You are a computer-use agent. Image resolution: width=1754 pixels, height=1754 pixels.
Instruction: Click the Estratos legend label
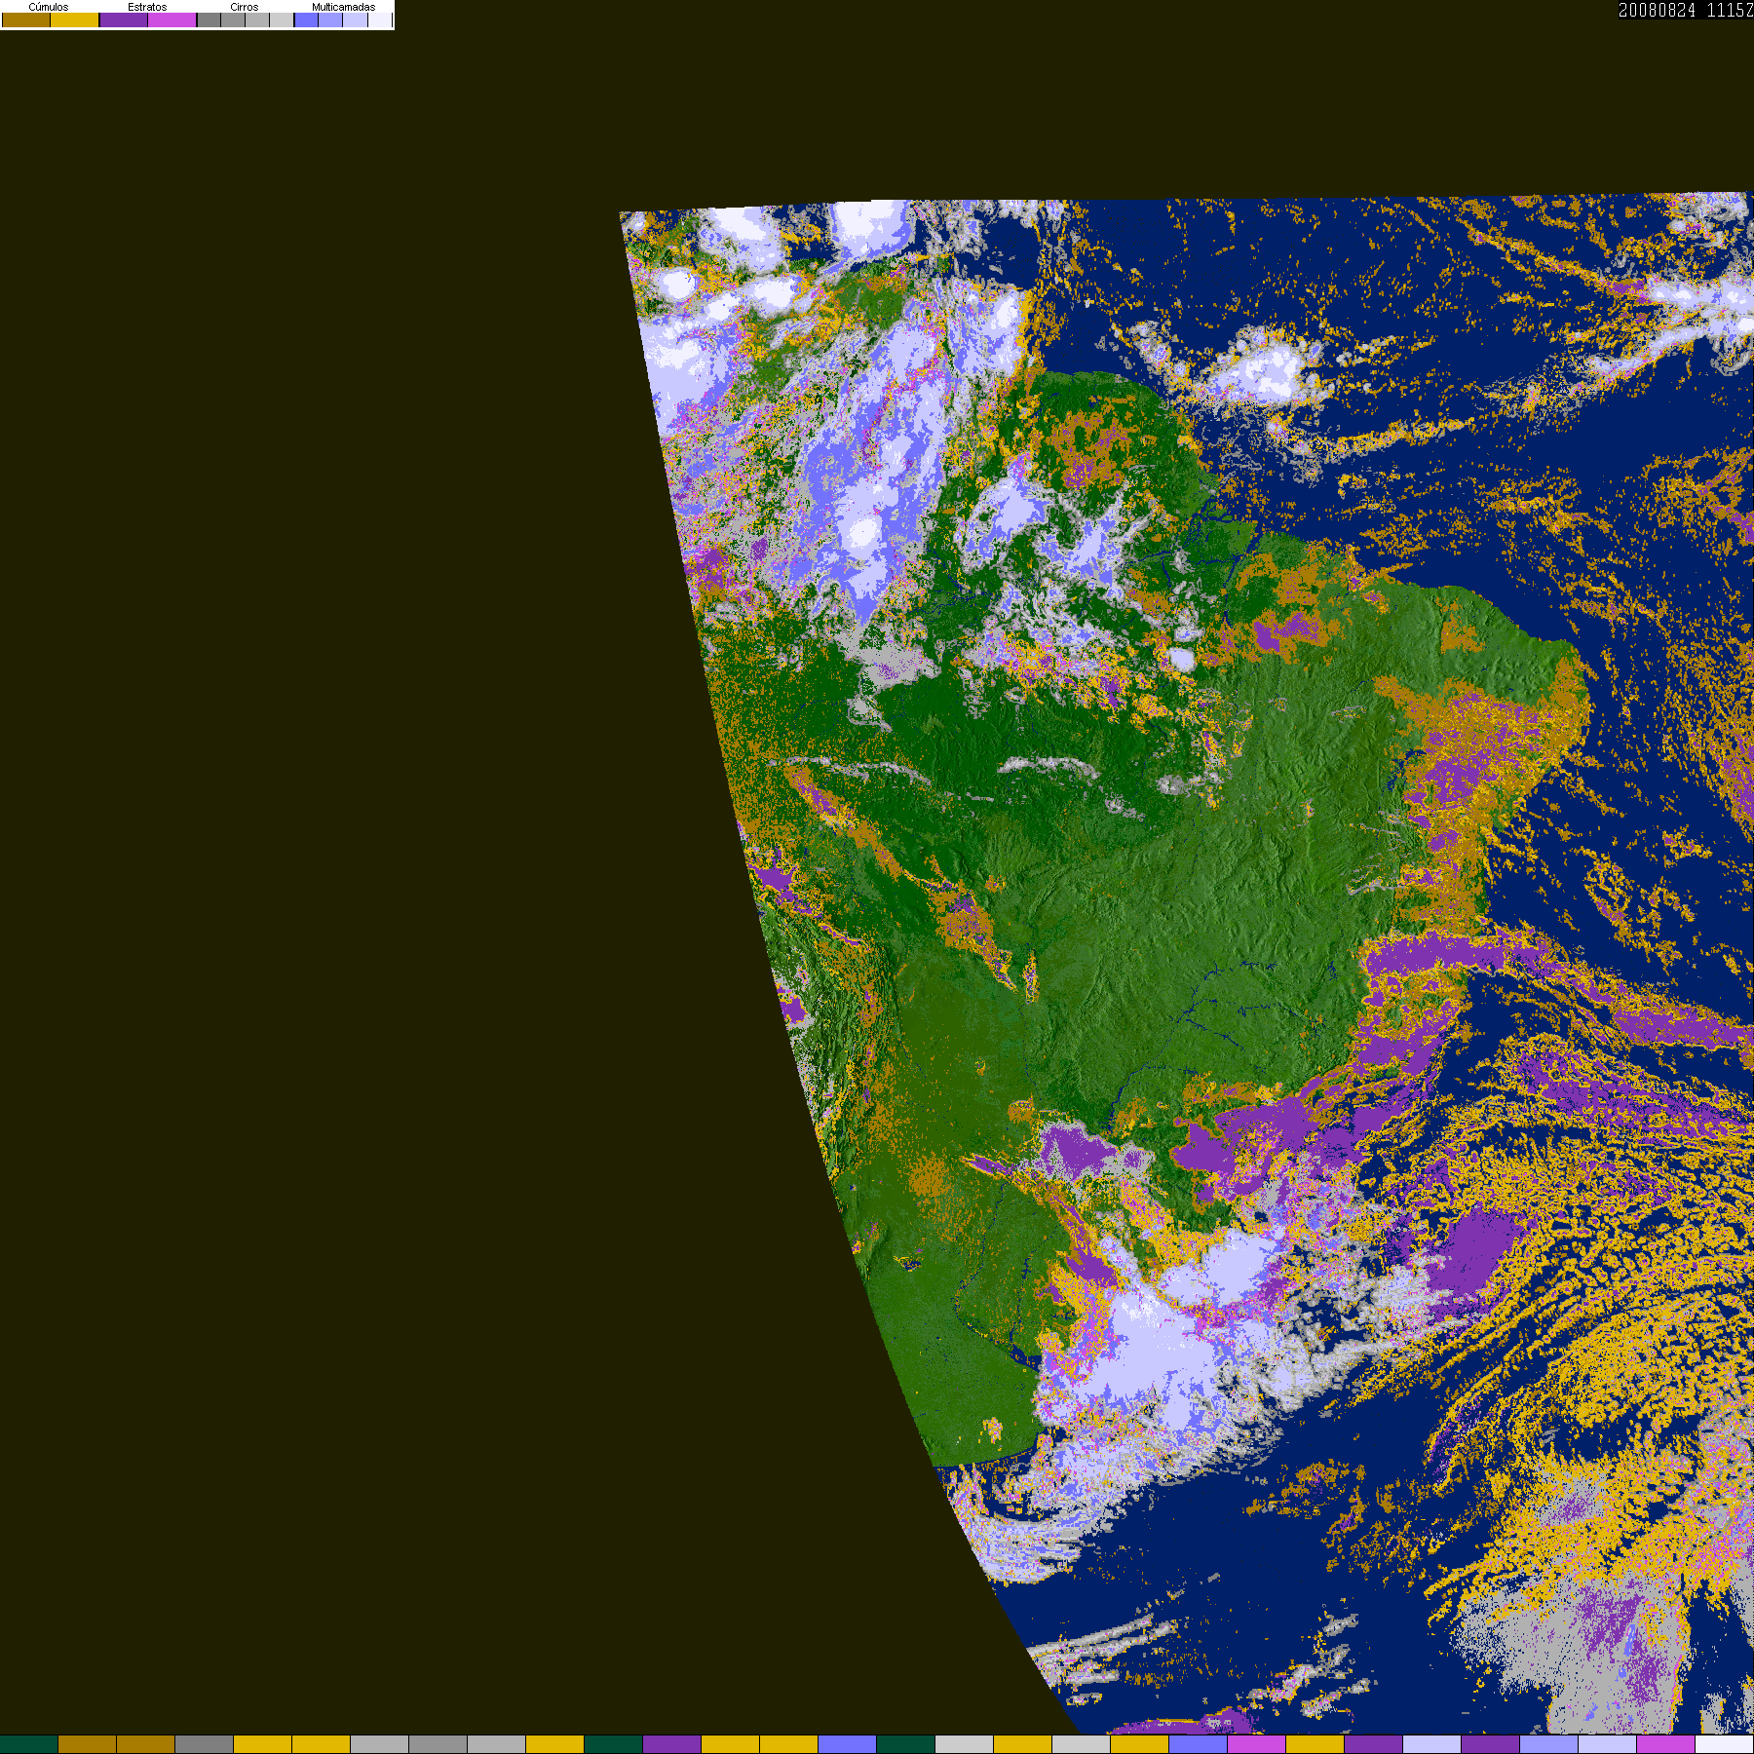[147, 7]
